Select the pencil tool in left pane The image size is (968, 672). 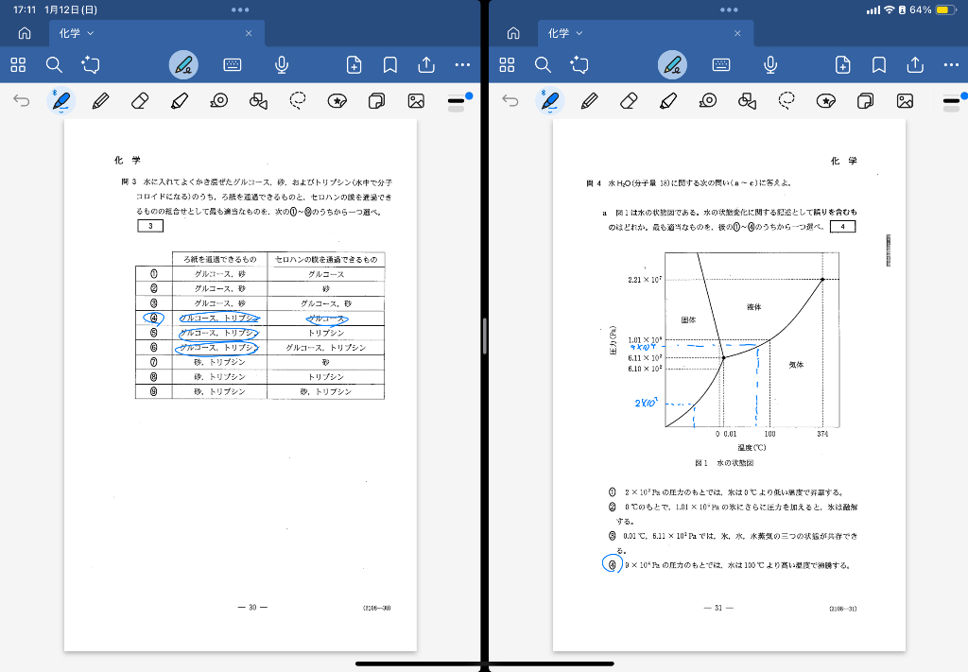point(100,101)
